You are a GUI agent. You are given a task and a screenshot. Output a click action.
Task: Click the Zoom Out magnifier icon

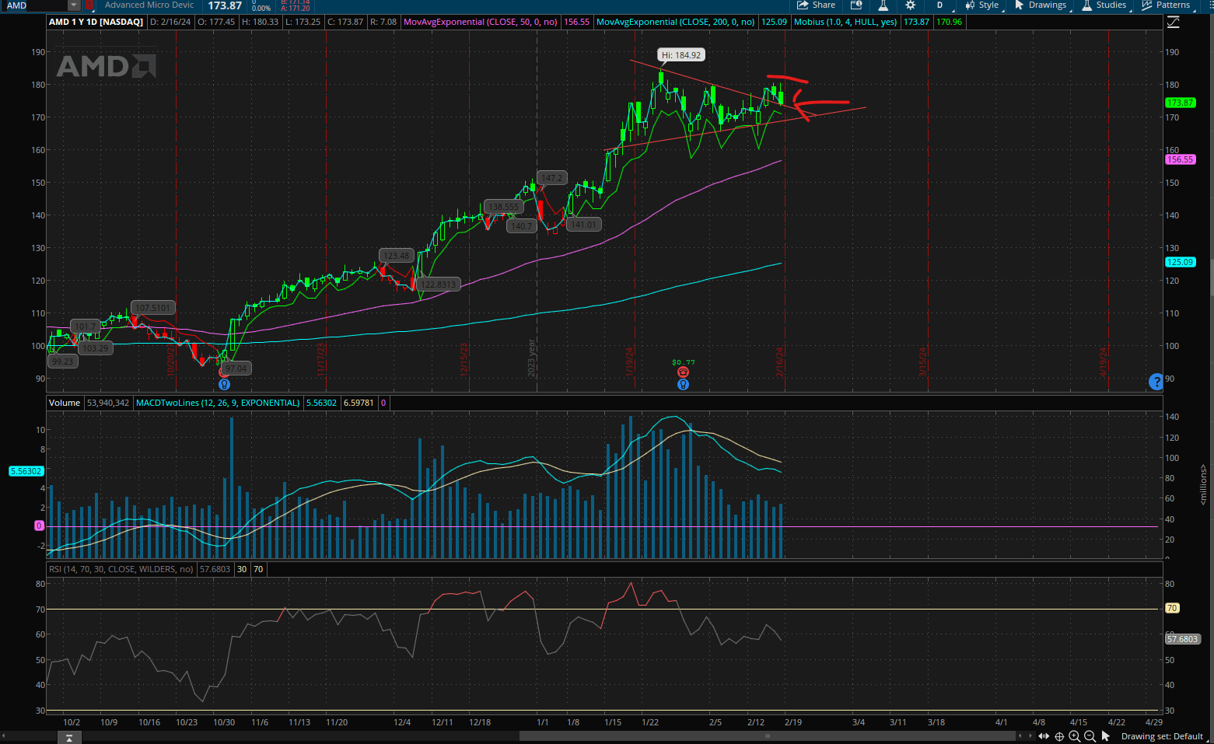pos(1090,736)
